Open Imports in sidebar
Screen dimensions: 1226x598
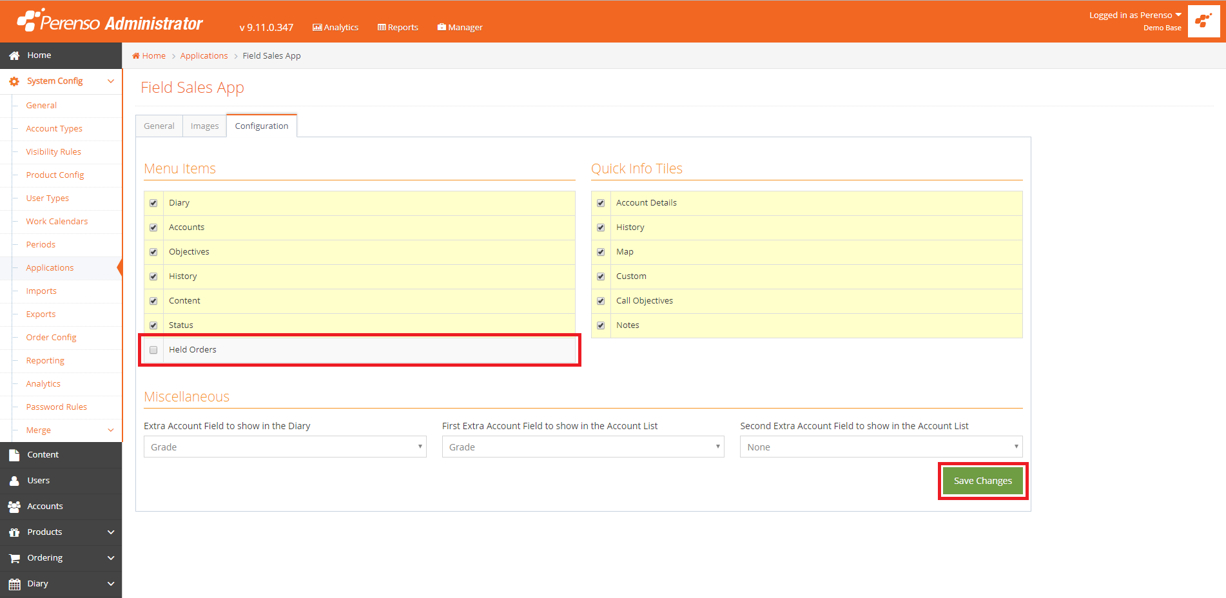tap(41, 291)
